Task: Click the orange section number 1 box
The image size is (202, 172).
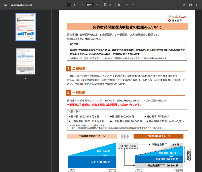Action: click(x=69, y=68)
